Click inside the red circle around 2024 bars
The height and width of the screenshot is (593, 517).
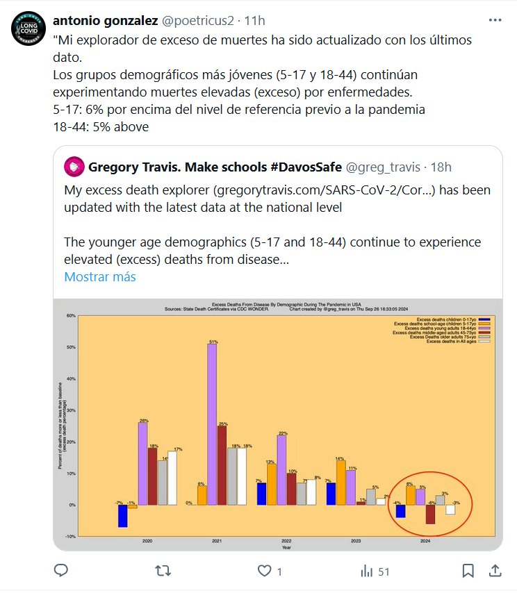431,505
